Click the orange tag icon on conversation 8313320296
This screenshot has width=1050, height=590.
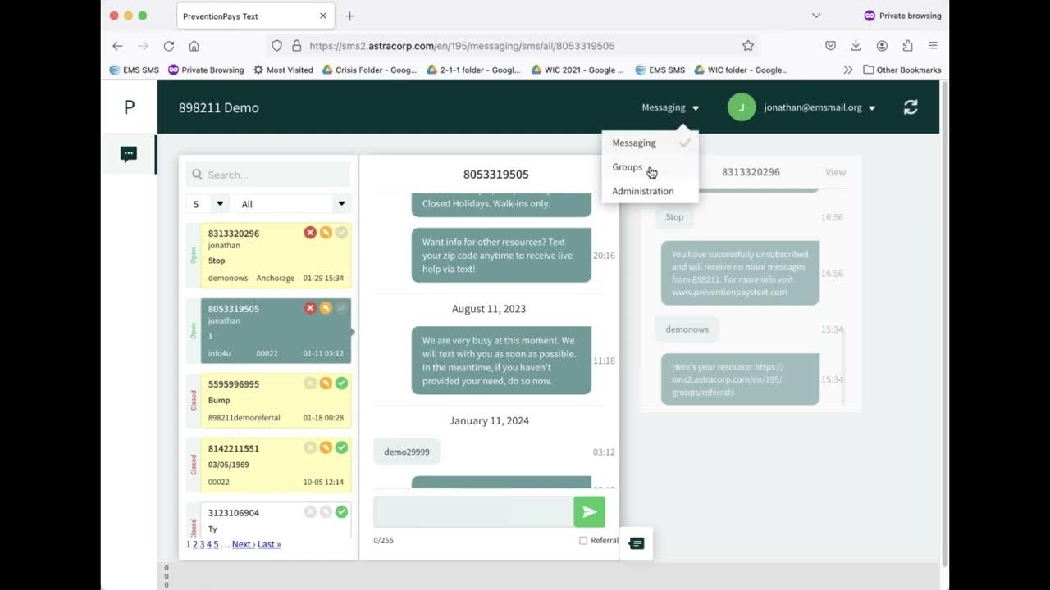tap(326, 233)
